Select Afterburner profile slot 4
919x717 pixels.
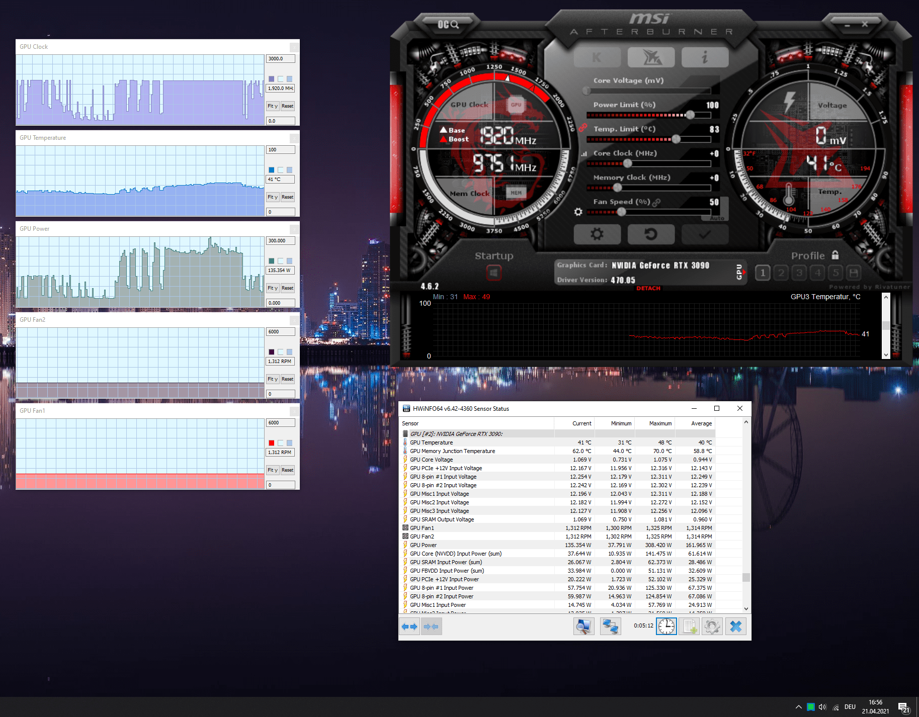point(817,273)
